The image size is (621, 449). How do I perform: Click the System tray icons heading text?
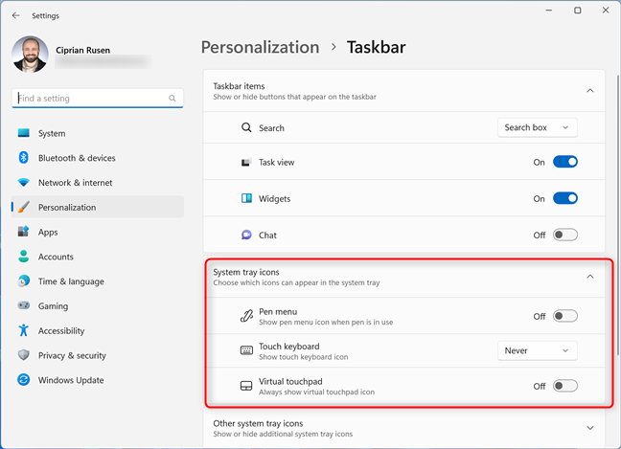coord(246,272)
